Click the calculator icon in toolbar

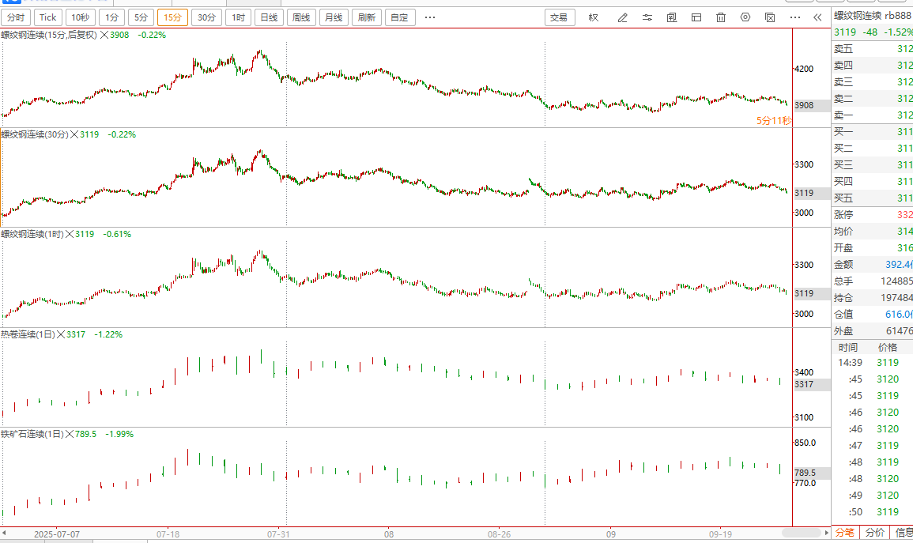[671, 17]
